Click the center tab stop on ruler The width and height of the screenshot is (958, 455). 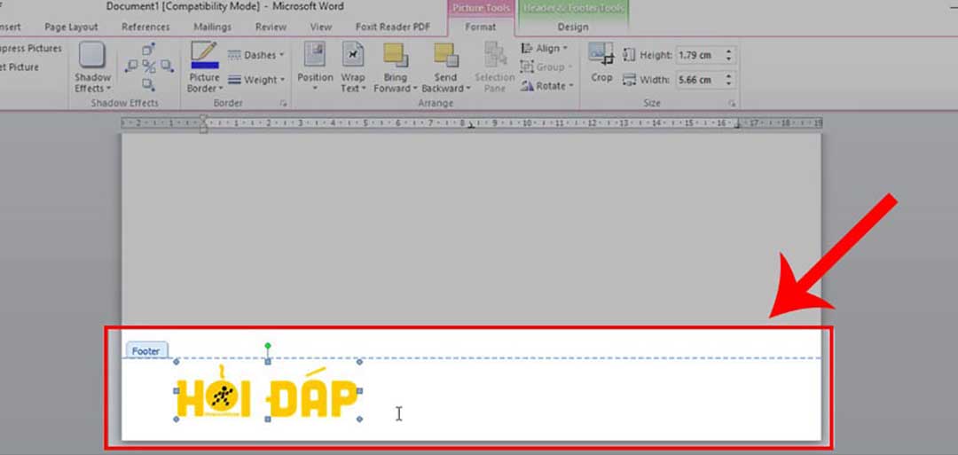tap(470, 124)
